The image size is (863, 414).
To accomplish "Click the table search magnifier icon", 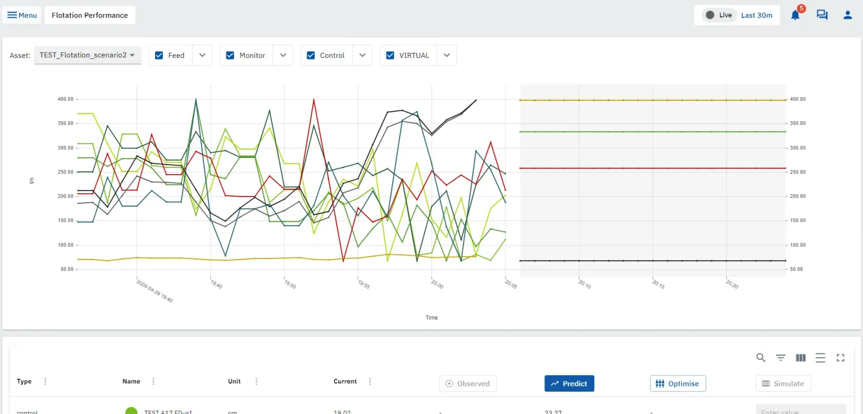I will (761, 358).
